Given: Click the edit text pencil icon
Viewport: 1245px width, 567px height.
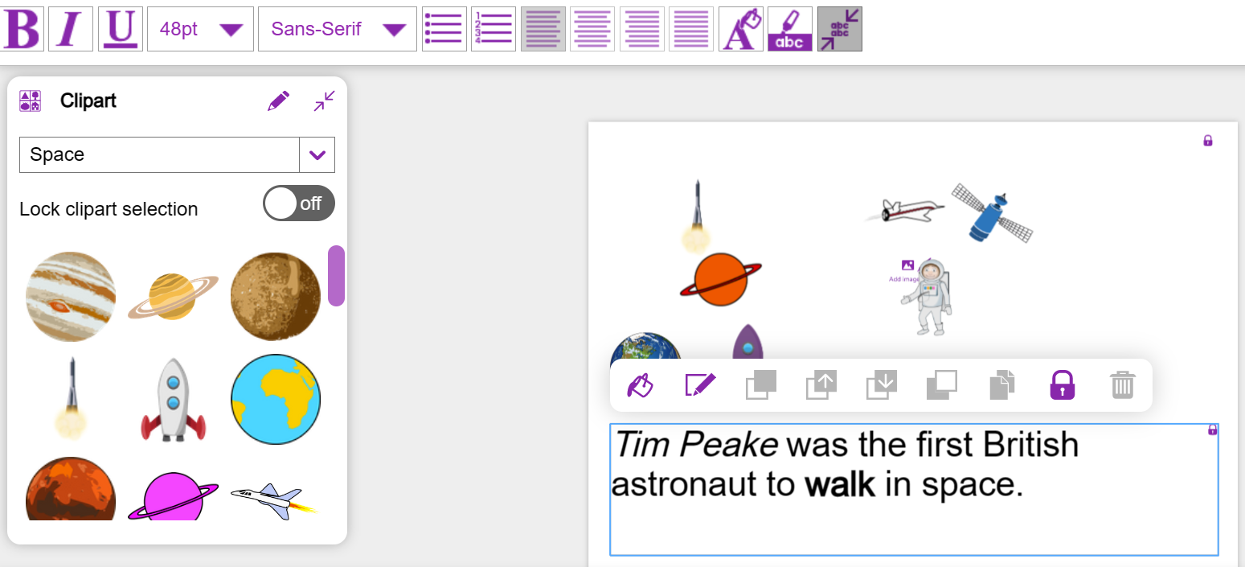Looking at the screenshot, I should 700,385.
